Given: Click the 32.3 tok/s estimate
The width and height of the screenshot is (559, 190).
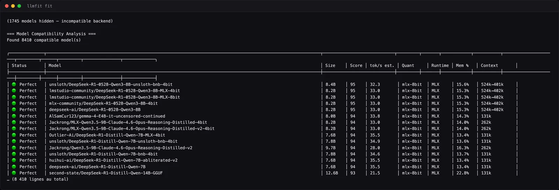Looking at the screenshot, I should point(375,84).
